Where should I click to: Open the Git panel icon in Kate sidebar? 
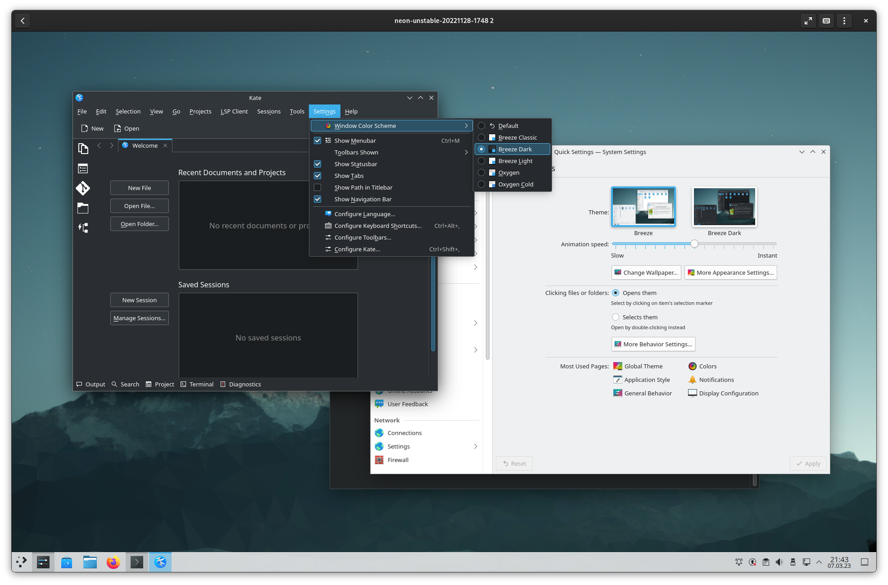coord(83,188)
